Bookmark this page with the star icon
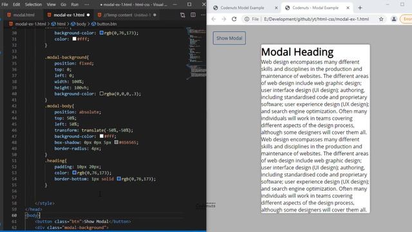This screenshot has height=232, width=412. (381, 19)
